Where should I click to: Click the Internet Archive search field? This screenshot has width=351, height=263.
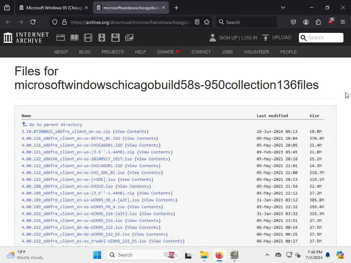pos(321,38)
